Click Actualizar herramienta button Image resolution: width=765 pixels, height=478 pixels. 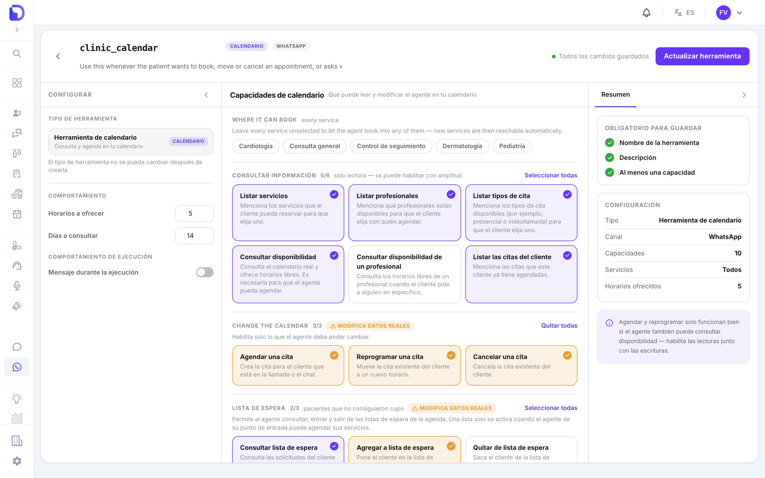pos(702,56)
